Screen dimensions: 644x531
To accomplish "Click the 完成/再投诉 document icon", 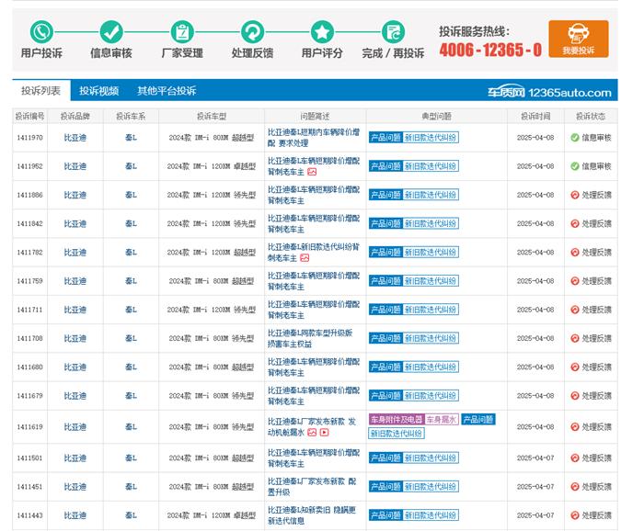I will tap(393, 32).
